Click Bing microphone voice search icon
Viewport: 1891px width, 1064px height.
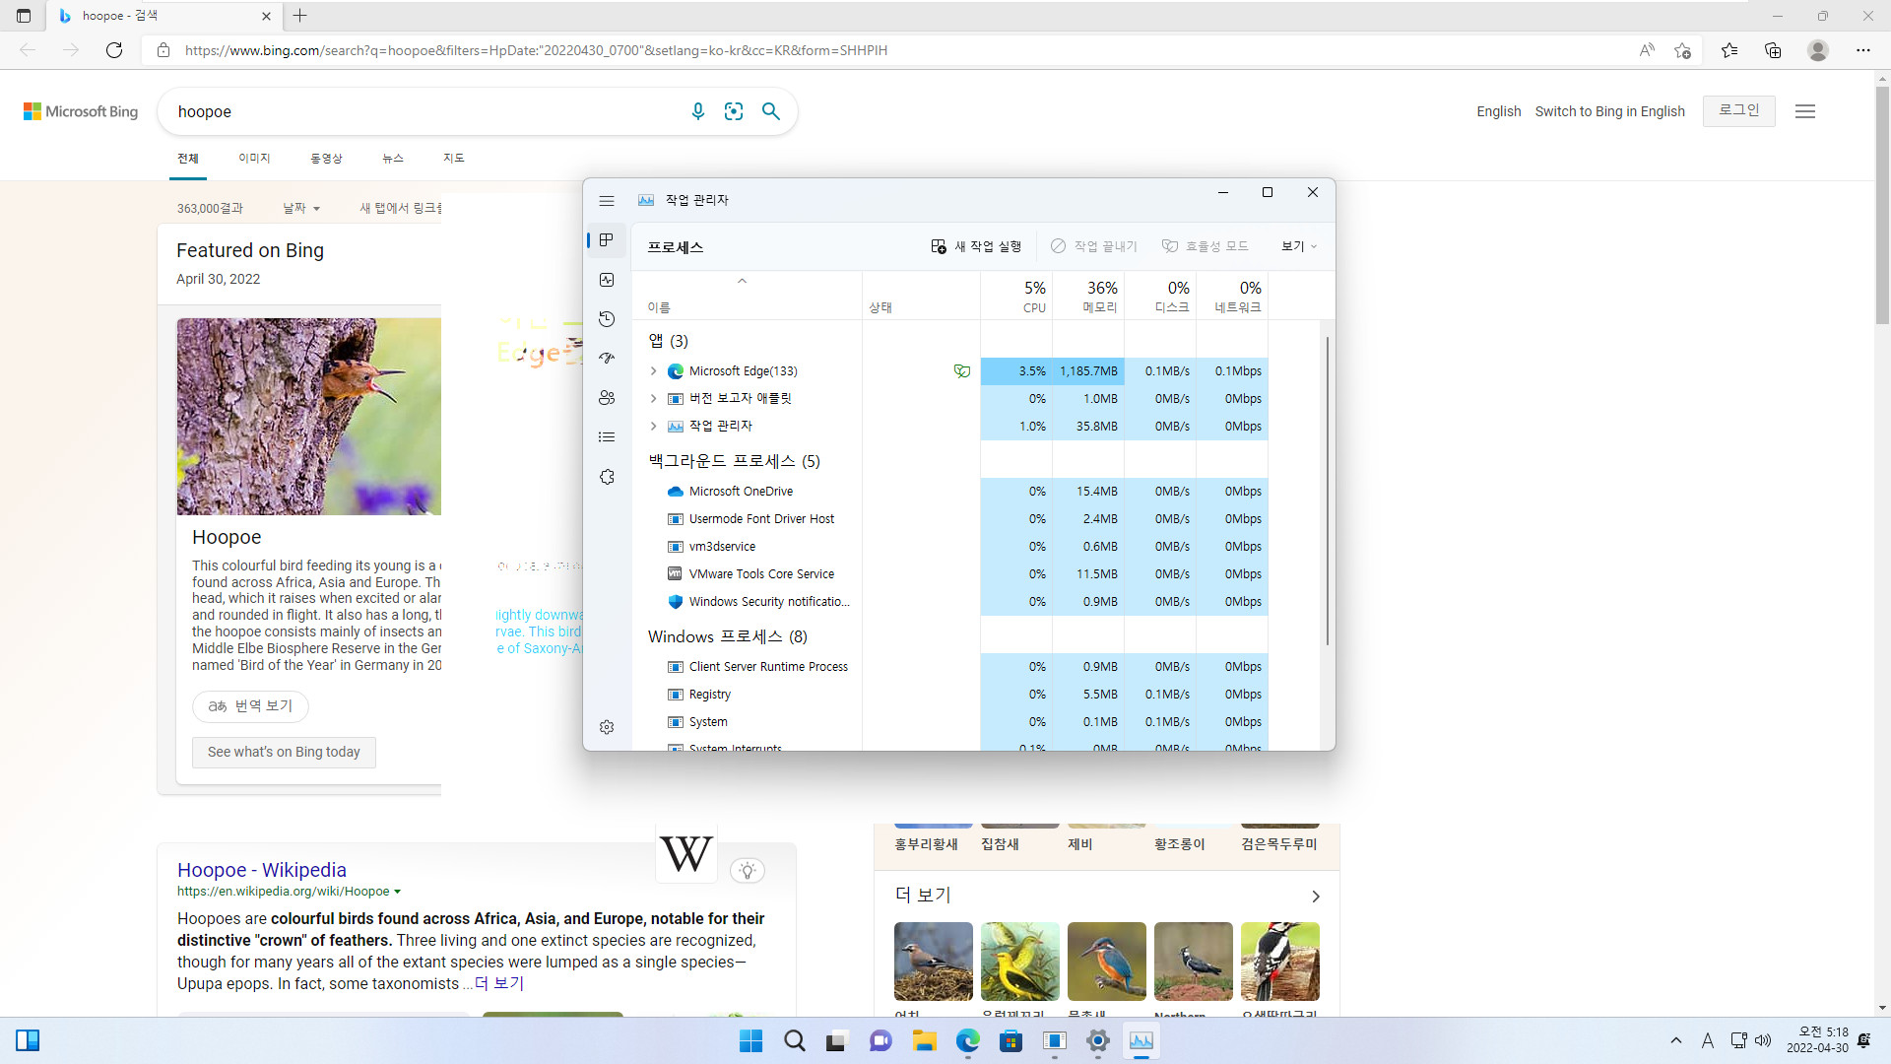point(698,111)
